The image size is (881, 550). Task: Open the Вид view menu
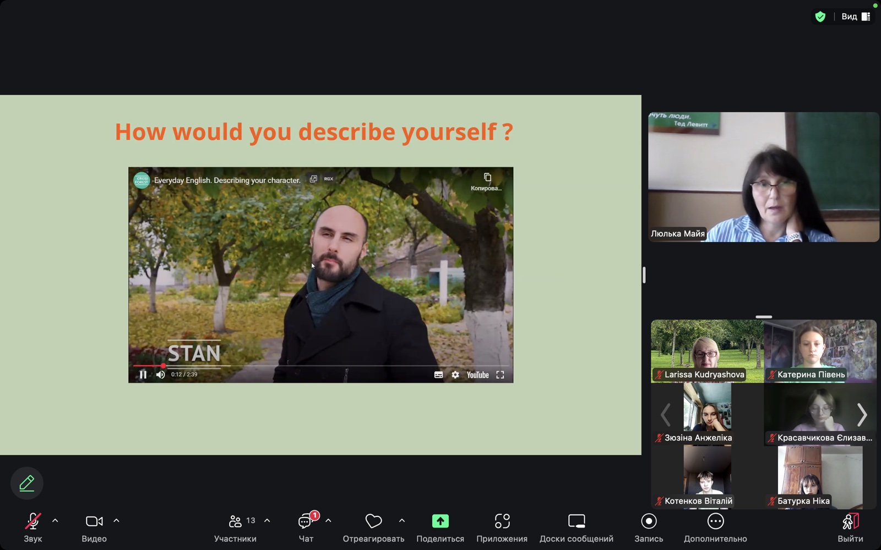[x=855, y=16]
